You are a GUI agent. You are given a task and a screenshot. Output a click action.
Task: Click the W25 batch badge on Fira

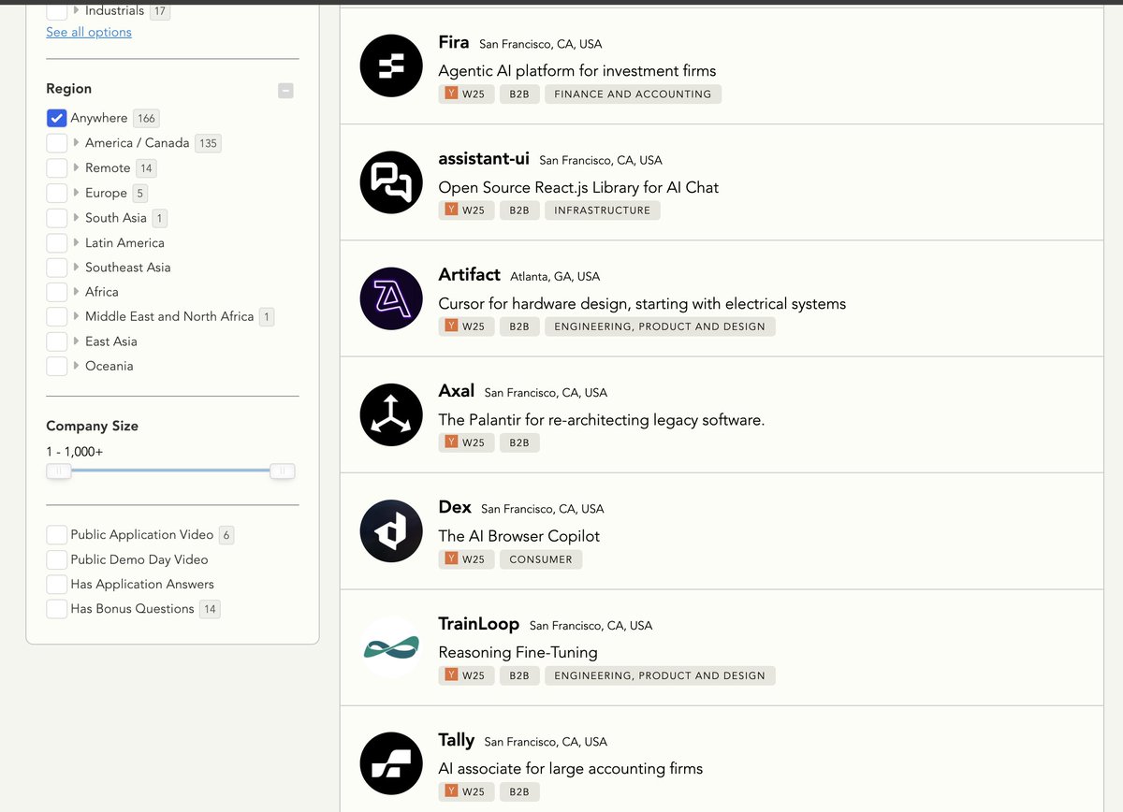pos(465,94)
